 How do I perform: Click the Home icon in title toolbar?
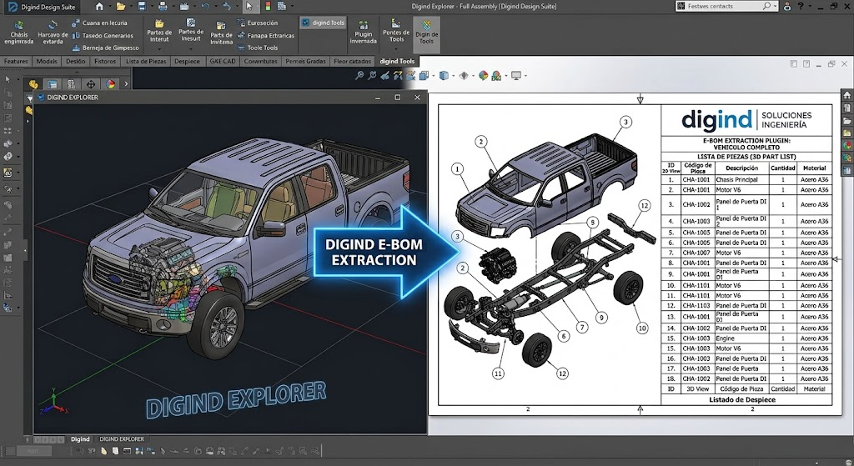tap(99, 7)
